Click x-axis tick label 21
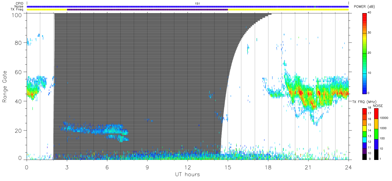Viewport: 392px width, 181px height. [x=308, y=167]
